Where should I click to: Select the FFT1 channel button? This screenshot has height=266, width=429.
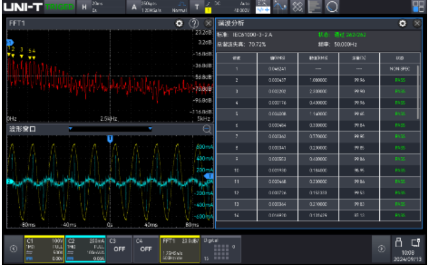(179, 249)
